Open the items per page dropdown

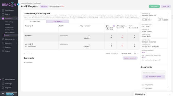pos(136,54)
